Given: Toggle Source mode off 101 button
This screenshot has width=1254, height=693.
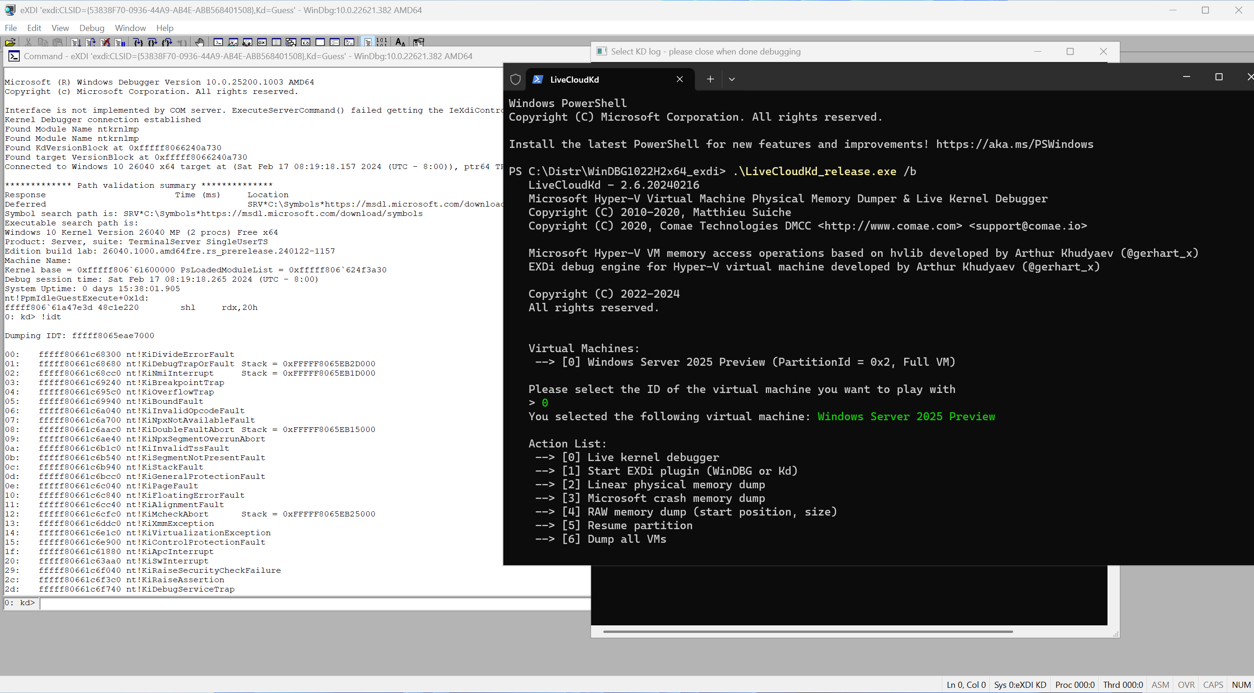Looking at the screenshot, I should 382,42.
